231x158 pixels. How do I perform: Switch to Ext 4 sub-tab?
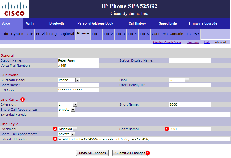(132, 34)
